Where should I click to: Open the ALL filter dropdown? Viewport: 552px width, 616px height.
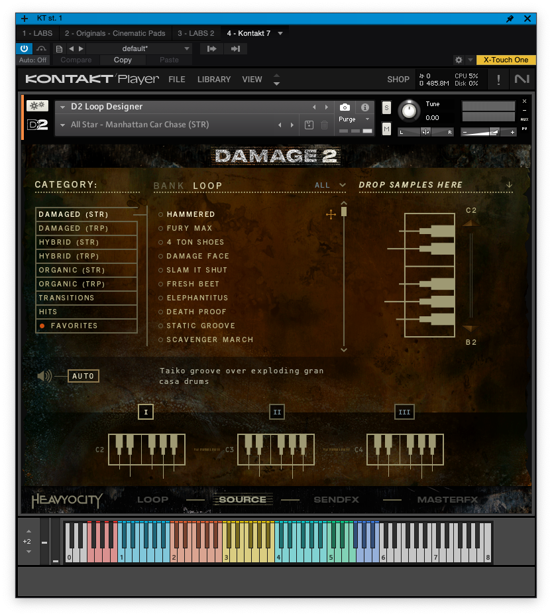343,185
